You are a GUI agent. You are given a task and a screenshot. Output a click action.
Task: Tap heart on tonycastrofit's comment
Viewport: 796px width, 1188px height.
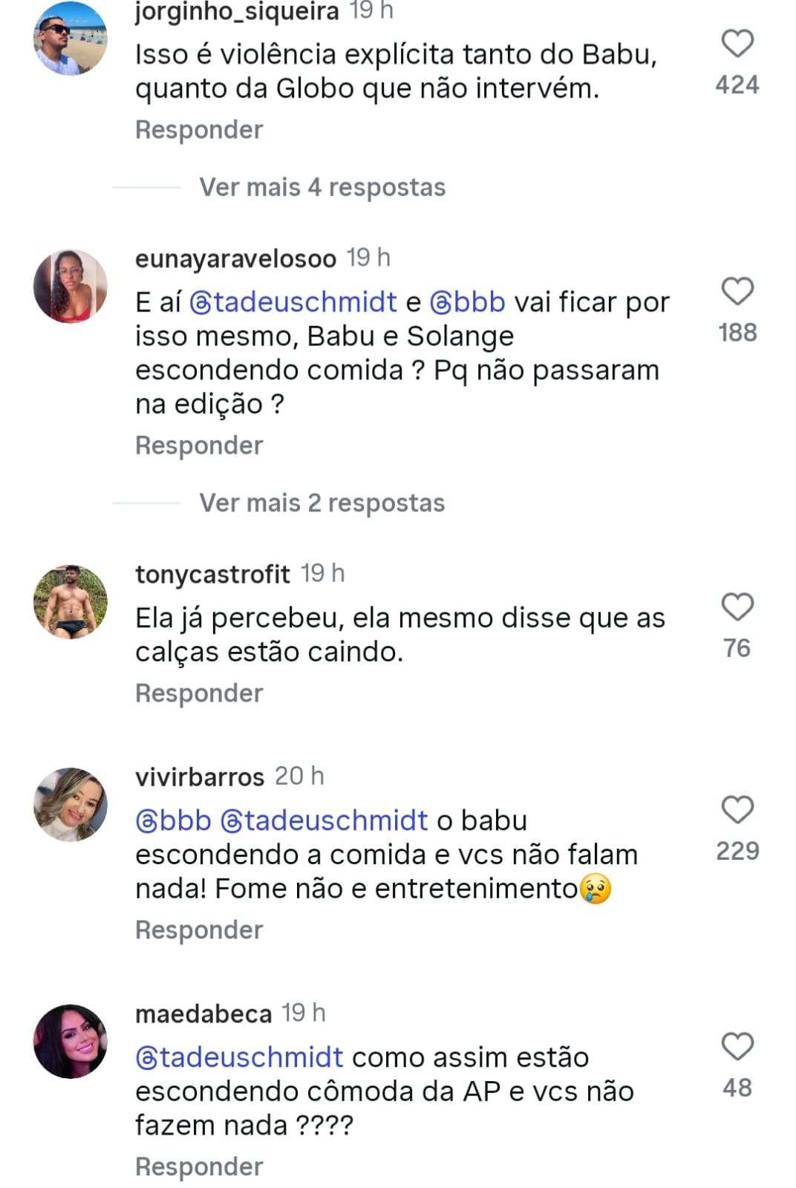(x=737, y=607)
